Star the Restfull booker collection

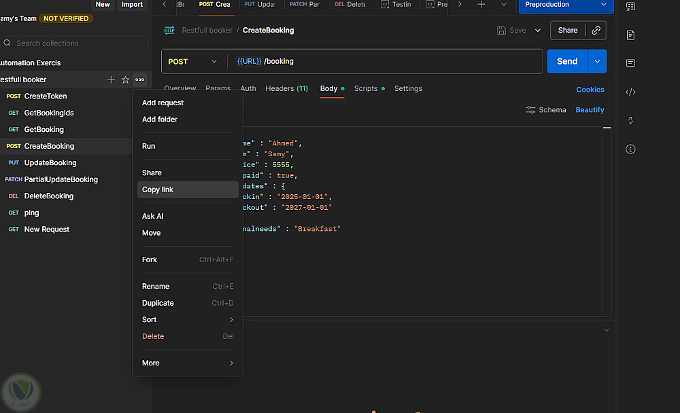[x=125, y=80]
